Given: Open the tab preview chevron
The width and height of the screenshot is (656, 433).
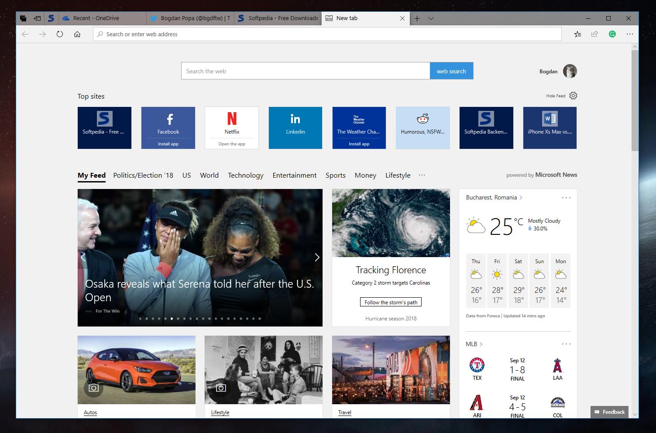Looking at the screenshot, I should 431,18.
